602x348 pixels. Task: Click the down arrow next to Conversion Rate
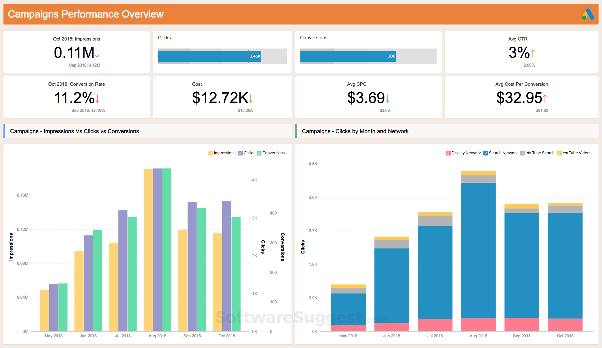[97, 99]
